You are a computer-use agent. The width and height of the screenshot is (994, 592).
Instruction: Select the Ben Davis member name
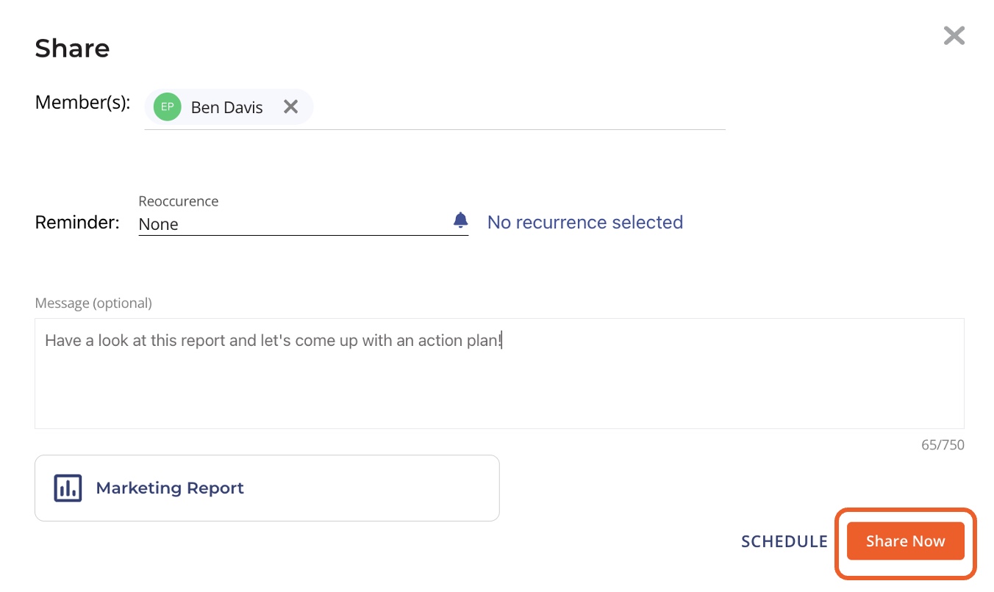(x=226, y=107)
